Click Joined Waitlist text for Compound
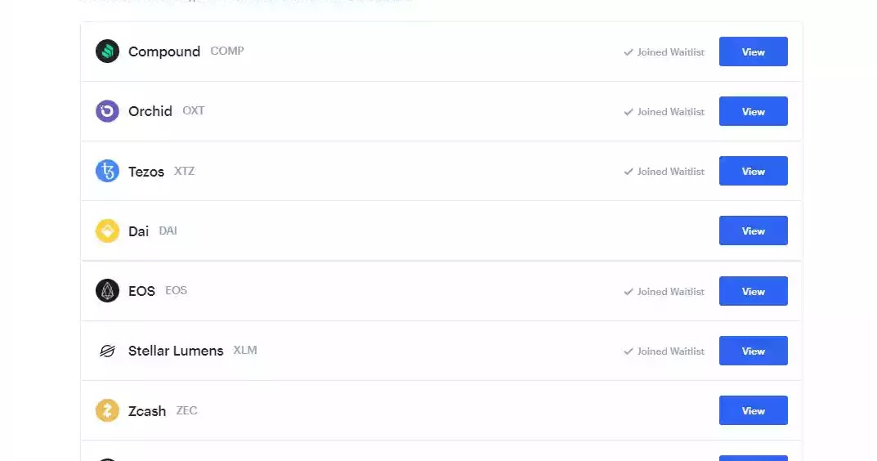The width and height of the screenshot is (877, 461). click(670, 52)
